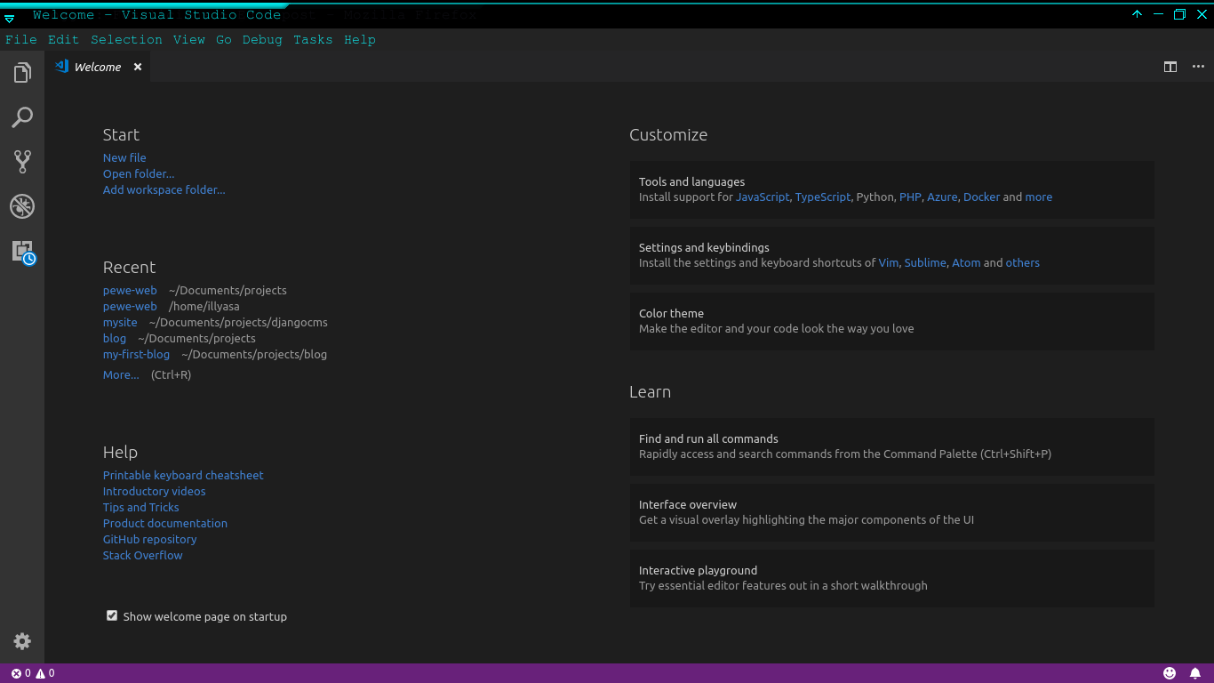
Task: Open the Edit menu
Action: point(63,40)
